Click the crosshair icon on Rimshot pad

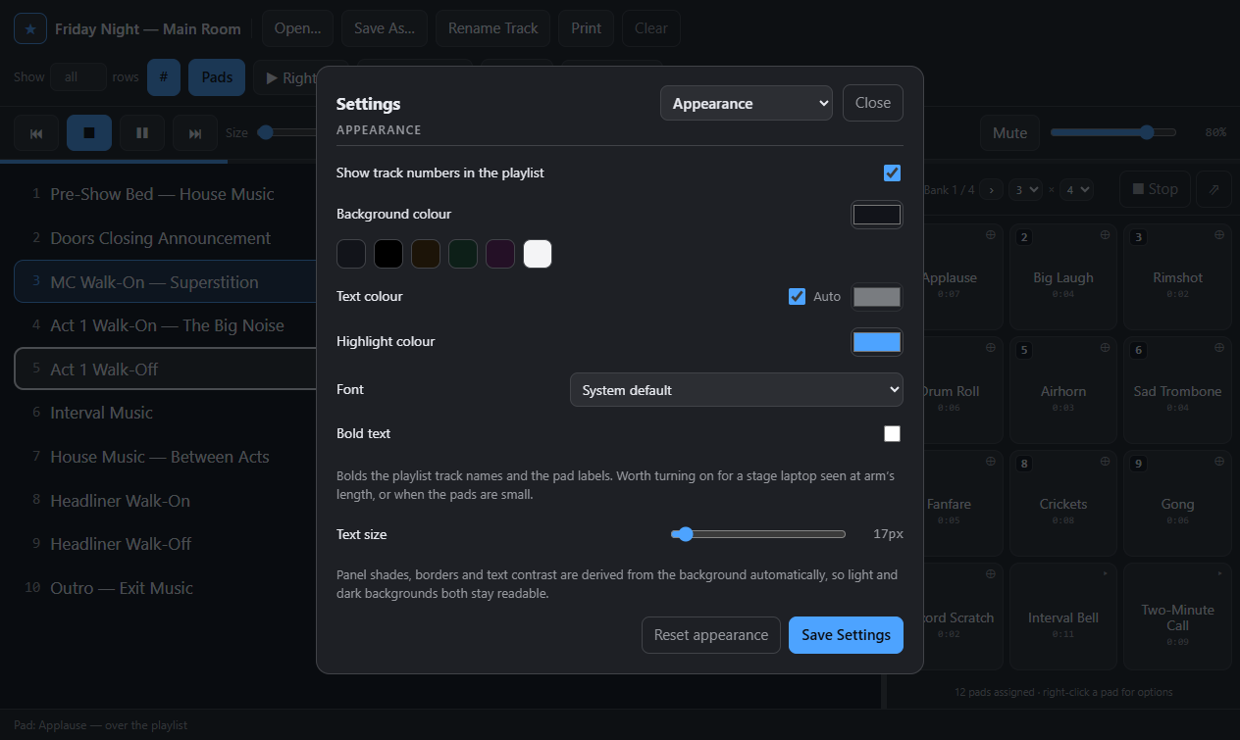pyautogui.click(x=1219, y=234)
